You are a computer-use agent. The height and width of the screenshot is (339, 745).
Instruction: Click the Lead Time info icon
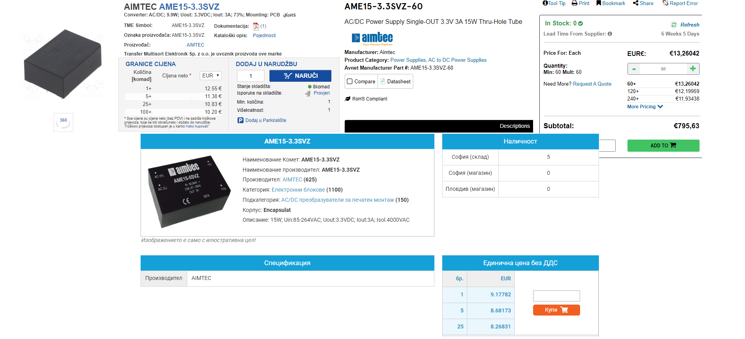[x=610, y=34]
